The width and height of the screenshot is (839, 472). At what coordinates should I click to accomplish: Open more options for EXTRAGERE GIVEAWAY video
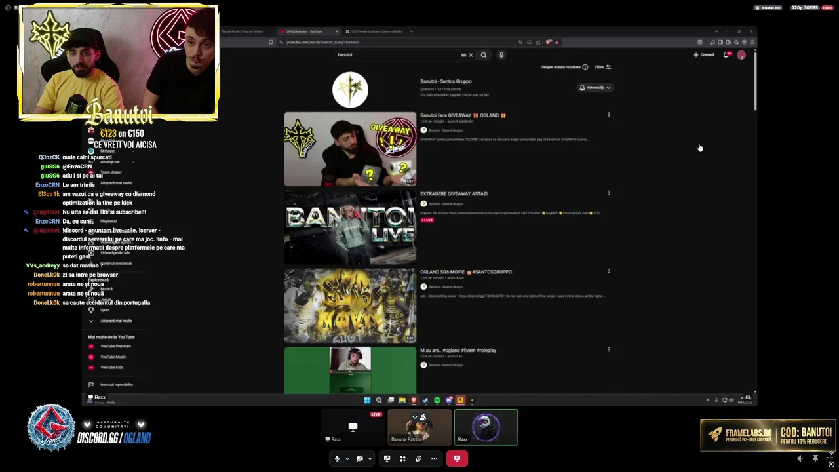pyautogui.click(x=609, y=193)
